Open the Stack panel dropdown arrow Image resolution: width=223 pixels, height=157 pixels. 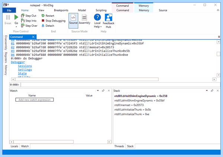207,90
